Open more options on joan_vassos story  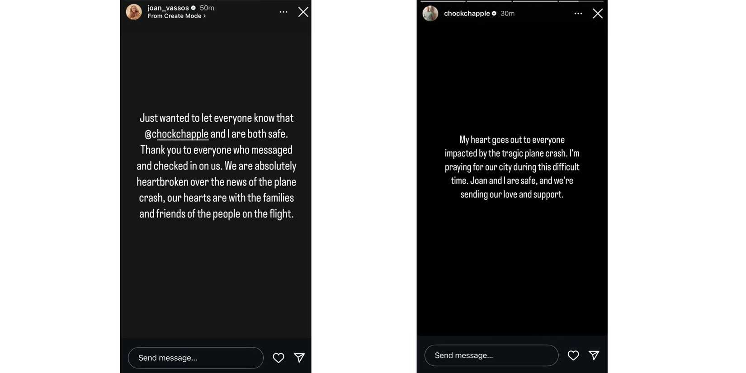pyautogui.click(x=283, y=12)
